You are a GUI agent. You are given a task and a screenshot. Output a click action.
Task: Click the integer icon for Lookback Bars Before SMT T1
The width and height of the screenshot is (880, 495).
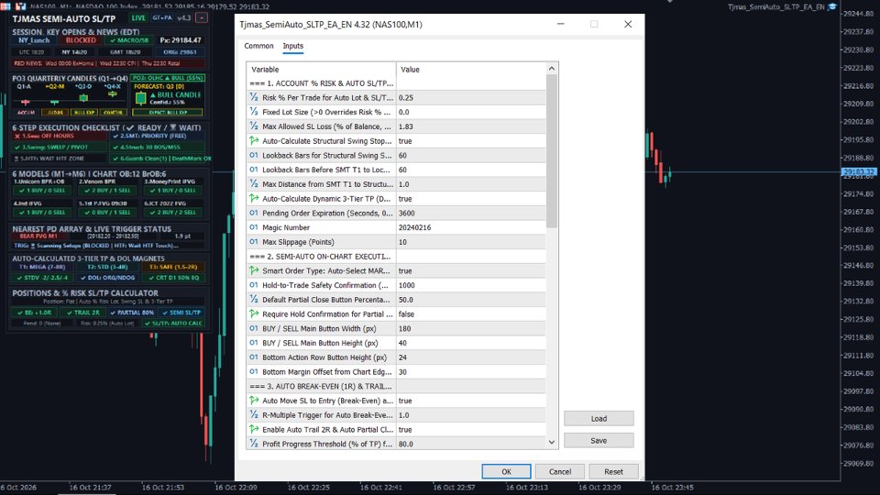pos(254,170)
